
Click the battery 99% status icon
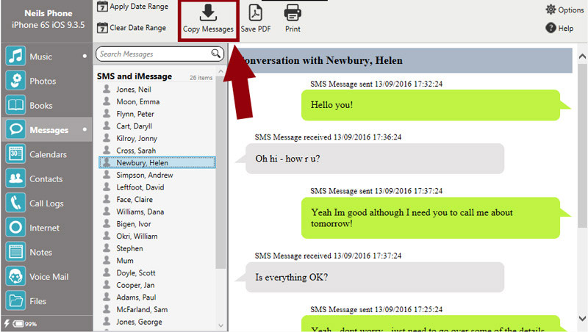(x=18, y=324)
